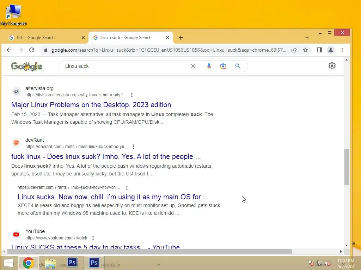Open YouTube result favicon
361x270 pixels.
click(x=16, y=234)
